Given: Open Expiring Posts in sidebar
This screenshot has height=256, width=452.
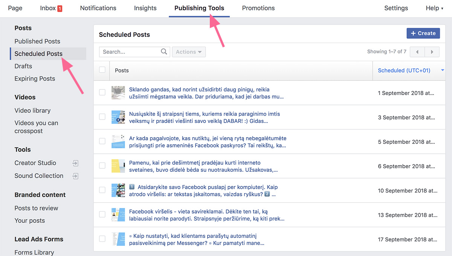Looking at the screenshot, I should 35,79.
